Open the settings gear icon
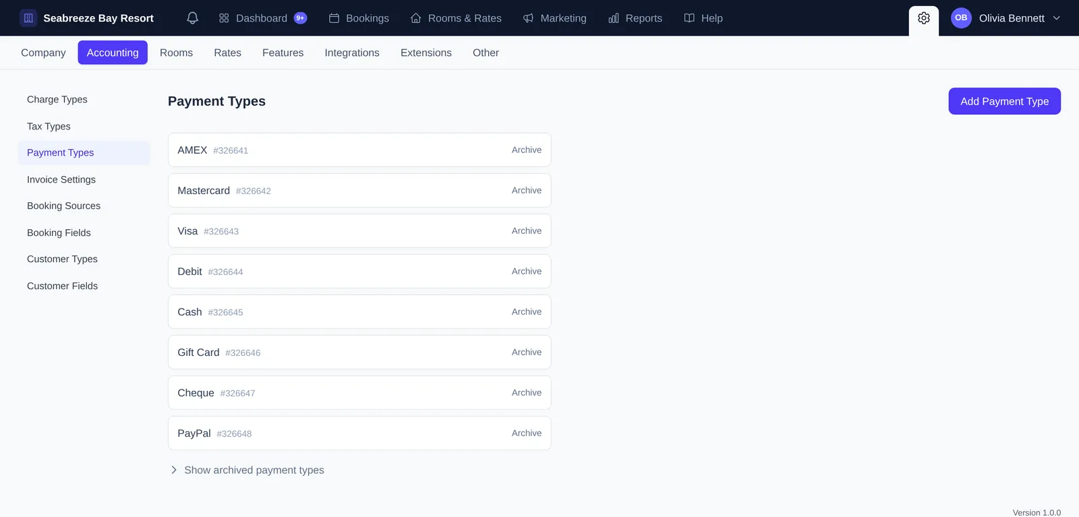 click(924, 18)
